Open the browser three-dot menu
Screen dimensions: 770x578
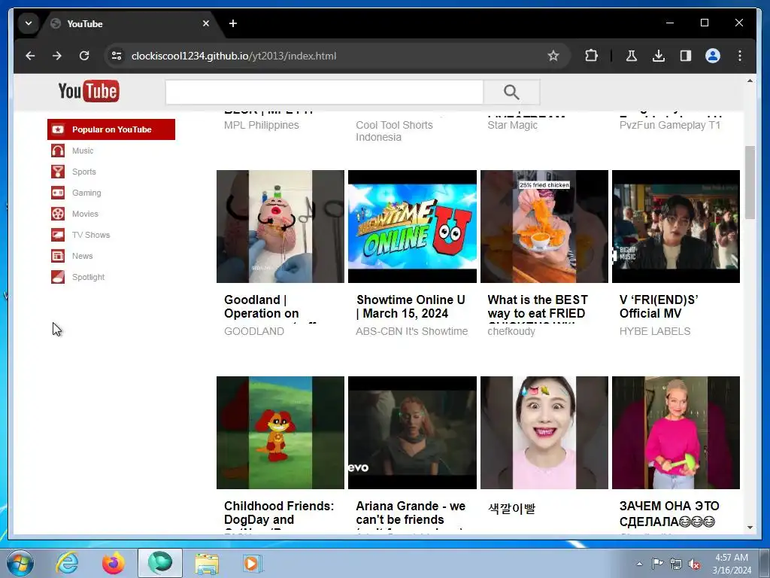740,56
